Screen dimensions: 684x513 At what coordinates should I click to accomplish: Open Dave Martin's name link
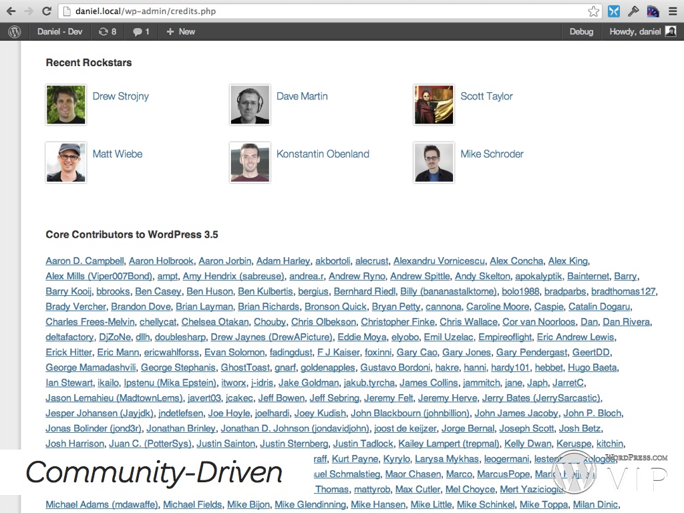[x=303, y=96]
